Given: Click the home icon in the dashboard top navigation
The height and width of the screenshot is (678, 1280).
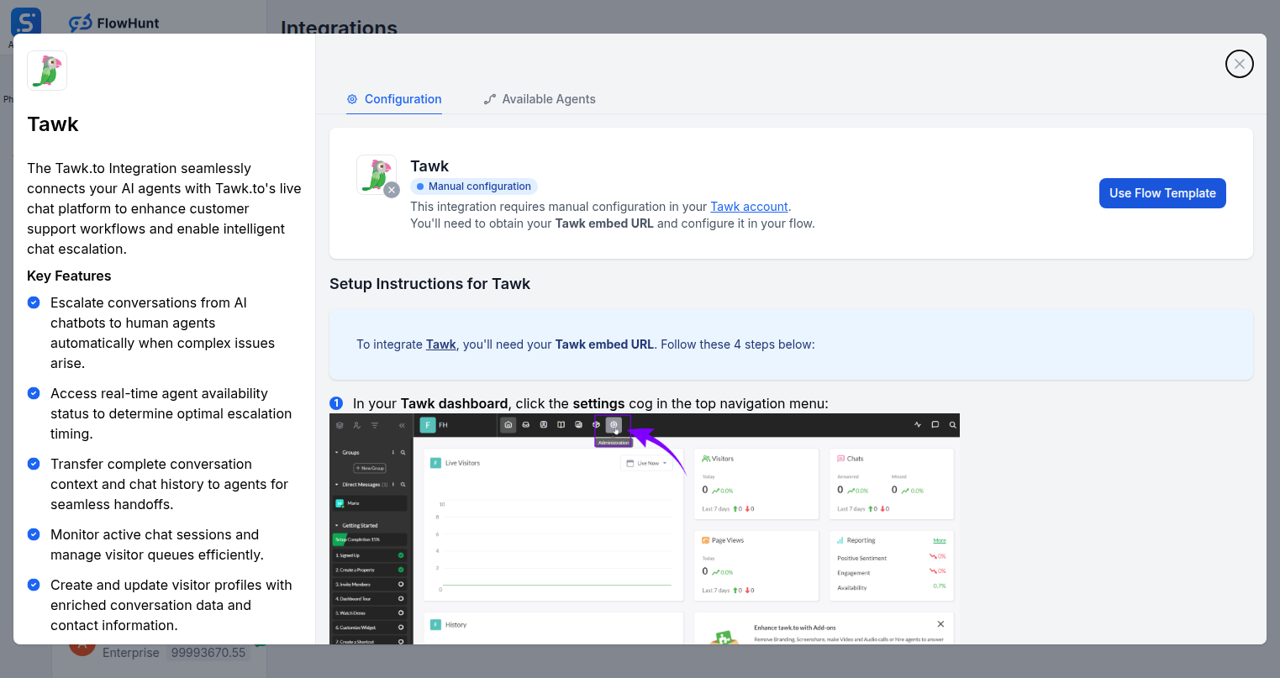Looking at the screenshot, I should (x=508, y=425).
